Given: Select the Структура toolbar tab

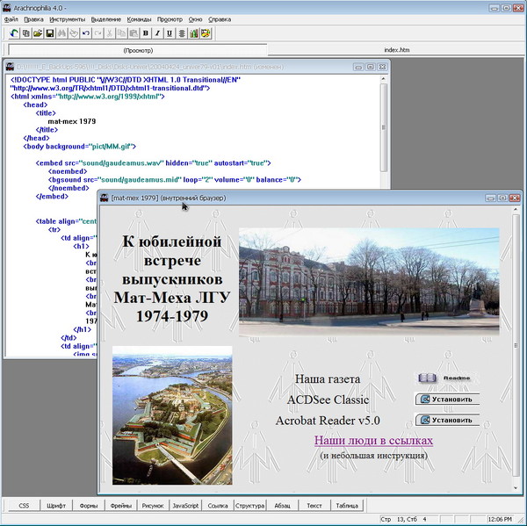Looking at the screenshot, I should click(249, 505).
